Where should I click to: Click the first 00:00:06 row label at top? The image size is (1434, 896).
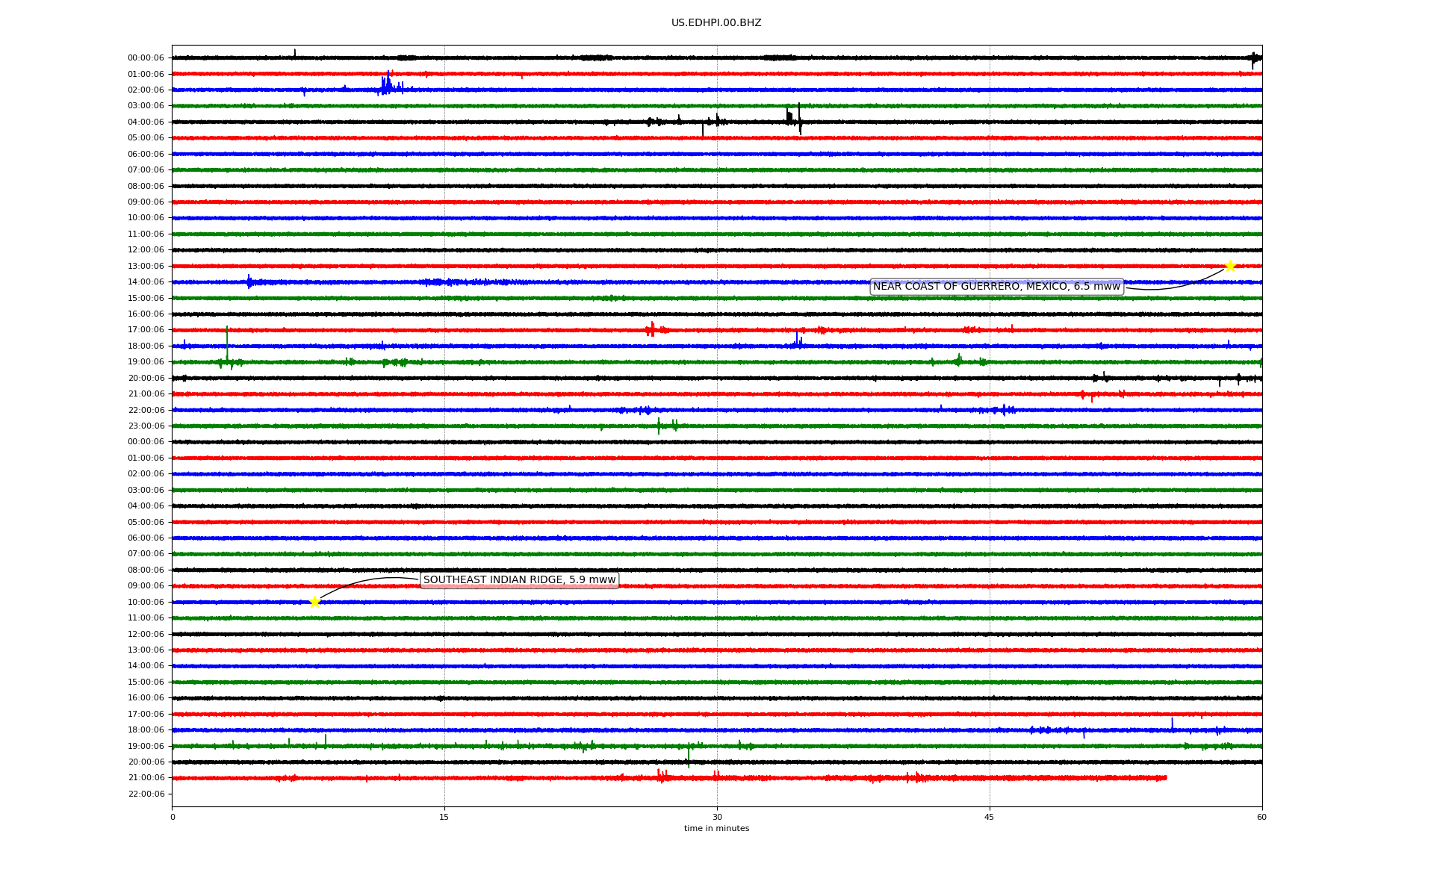(x=146, y=58)
